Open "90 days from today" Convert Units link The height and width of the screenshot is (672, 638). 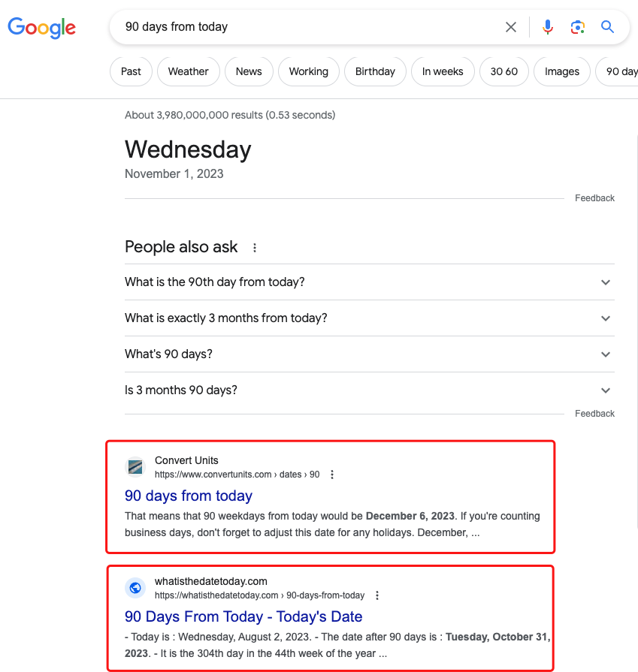tap(188, 496)
